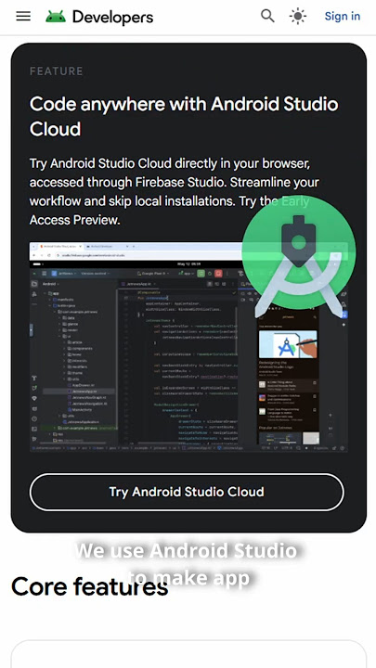
Task: Click the Sign in link
Action: [343, 16]
